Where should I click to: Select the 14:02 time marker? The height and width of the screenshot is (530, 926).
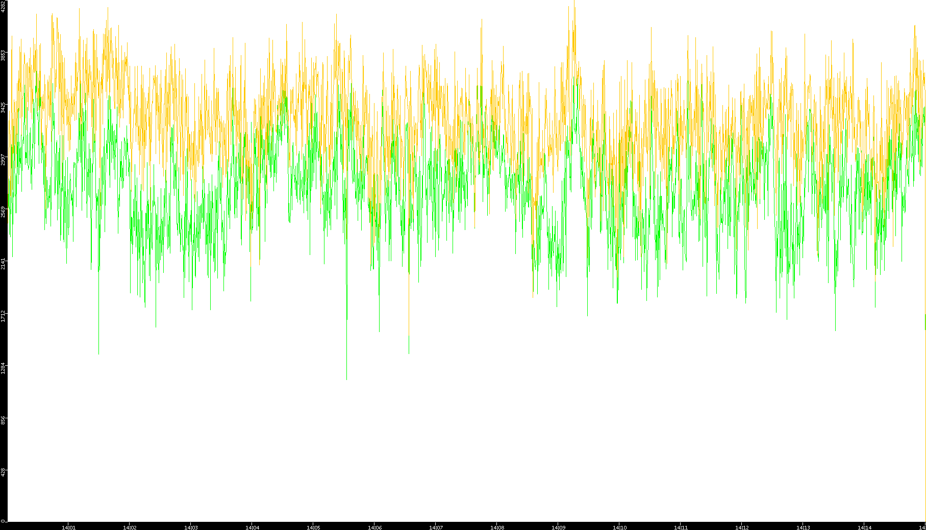[130, 527]
